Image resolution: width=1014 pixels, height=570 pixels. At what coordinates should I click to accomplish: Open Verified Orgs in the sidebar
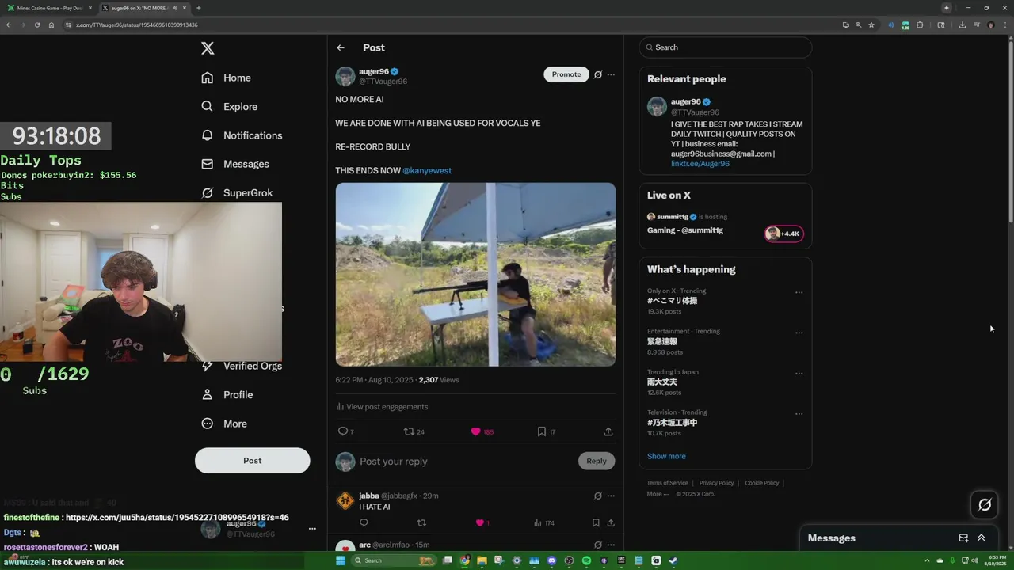pos(242,366)
